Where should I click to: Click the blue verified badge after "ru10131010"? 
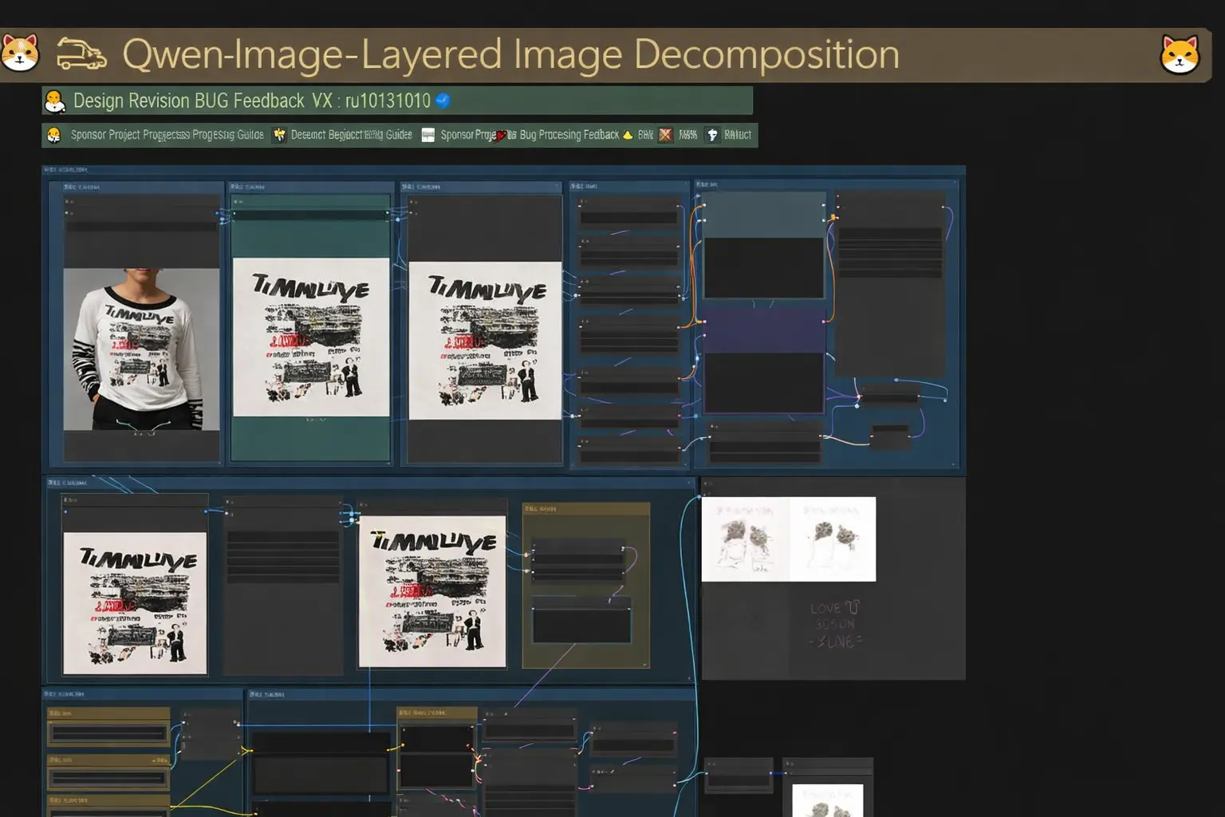443,101
